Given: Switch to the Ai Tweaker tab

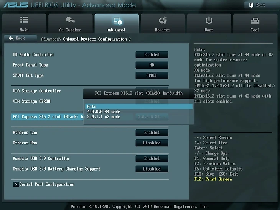Looking at the screenshot, I should coord(70,23).
